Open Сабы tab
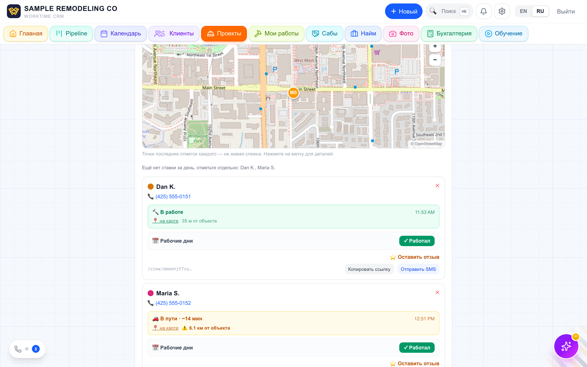 [324, 34]
